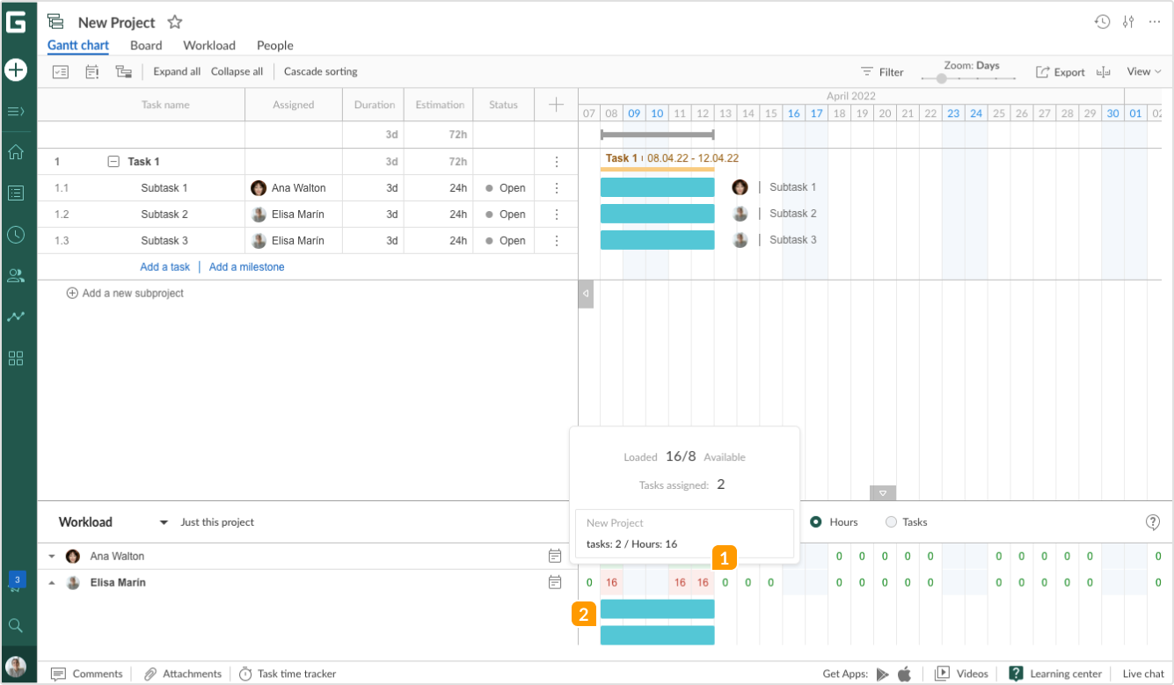
Task: Select the Tasks radio button
Action: 890,521
